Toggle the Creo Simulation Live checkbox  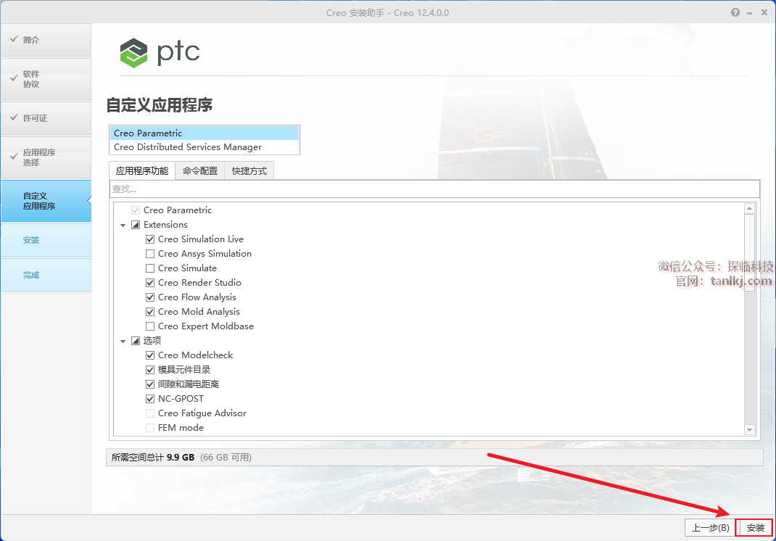(x=150, y=239)
